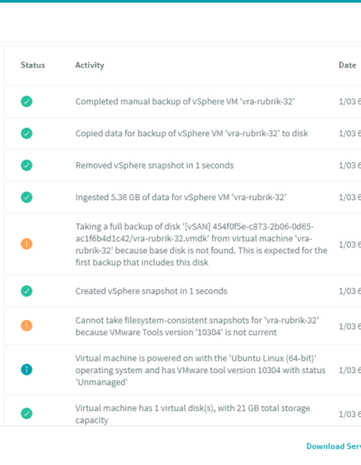
Task: Select 'Cannot take filesystem-consistent snapshots' message
Action: (197, 326)
